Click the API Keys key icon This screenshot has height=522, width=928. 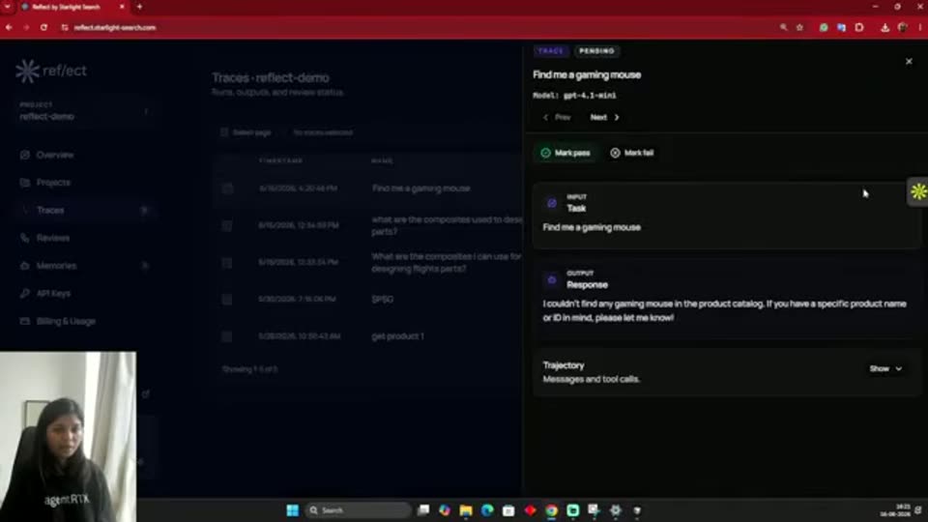[25, 294]
